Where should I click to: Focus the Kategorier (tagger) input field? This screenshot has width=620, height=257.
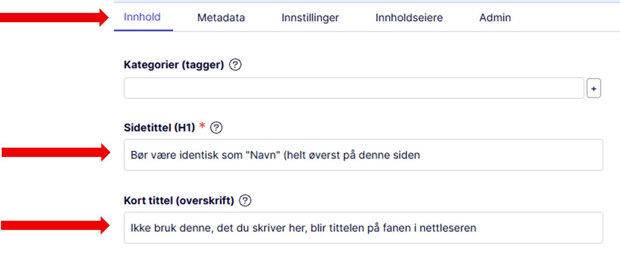353,88
